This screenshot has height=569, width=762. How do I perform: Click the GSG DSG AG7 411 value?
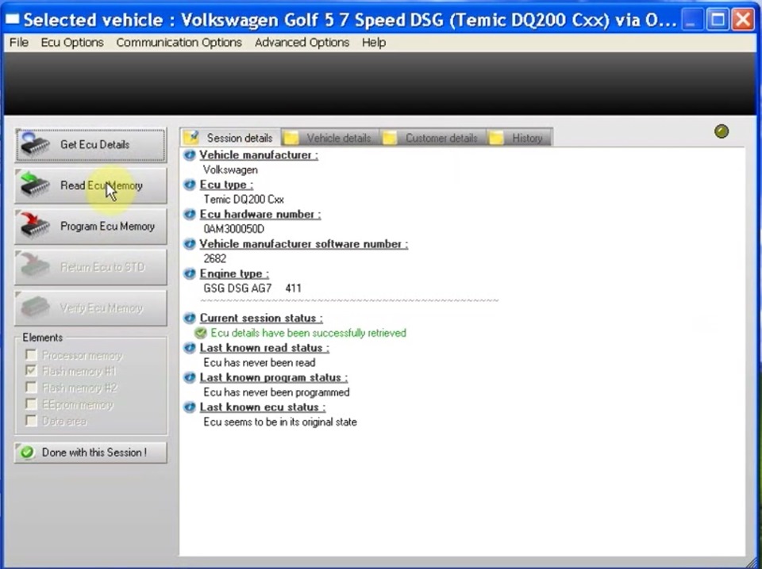pyautogui.click(x=252, y=288)
